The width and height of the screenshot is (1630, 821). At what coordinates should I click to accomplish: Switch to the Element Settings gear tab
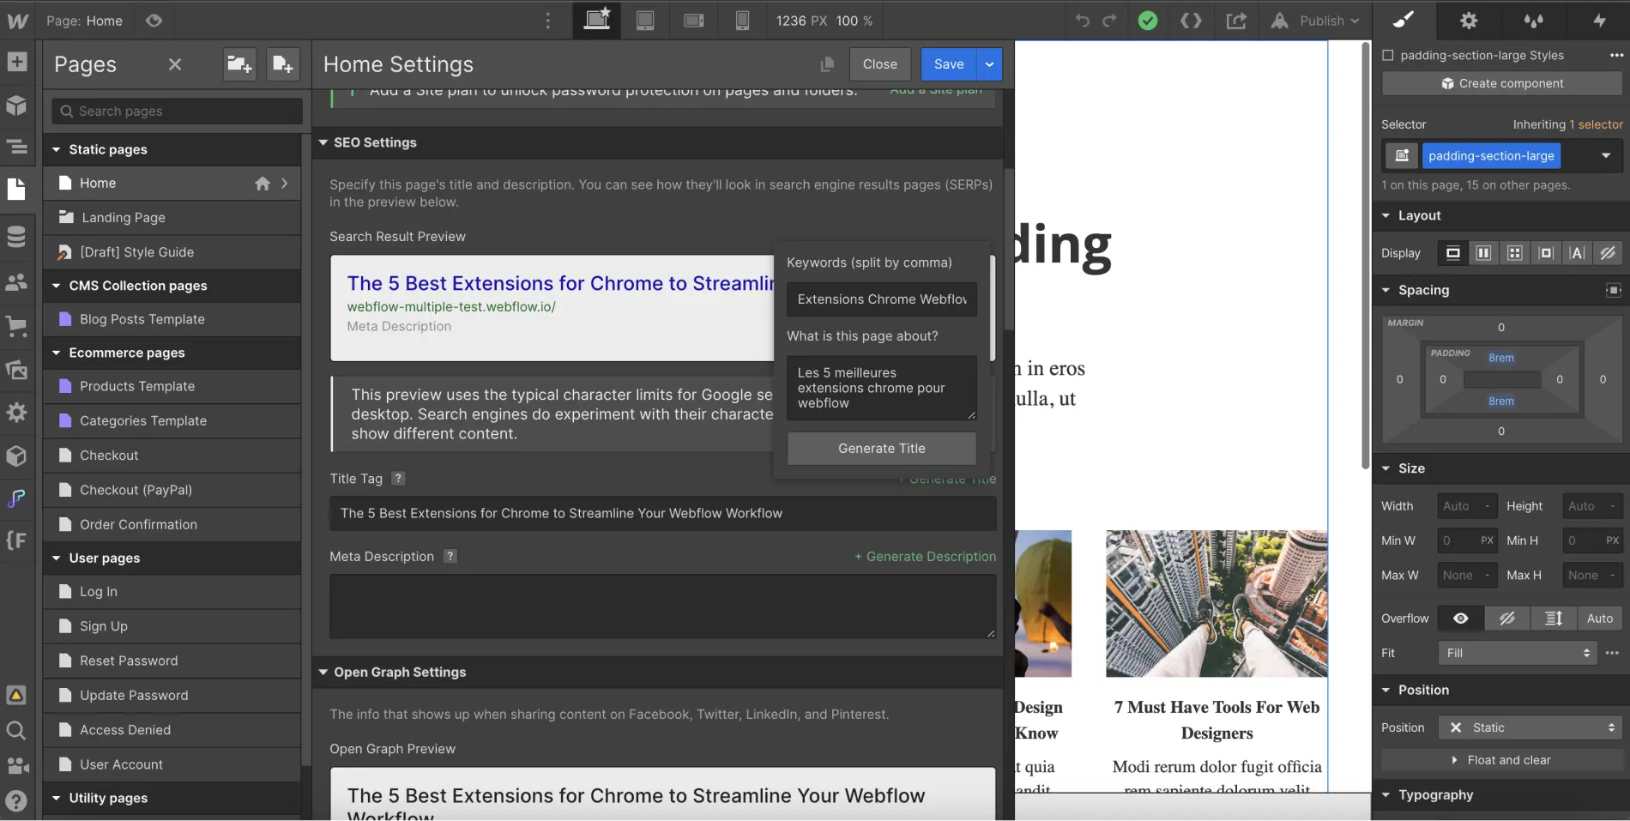click(1469, 20)
